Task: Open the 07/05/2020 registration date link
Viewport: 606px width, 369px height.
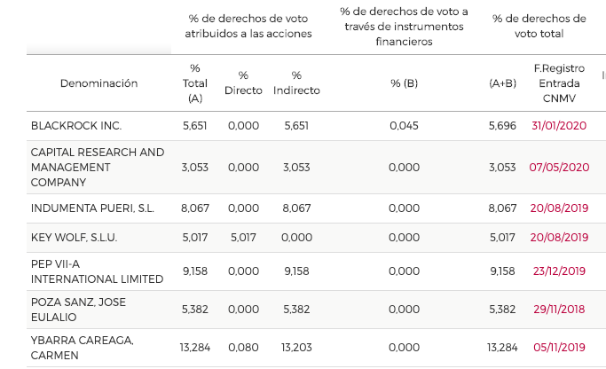Action: click(x=559, y=167)
